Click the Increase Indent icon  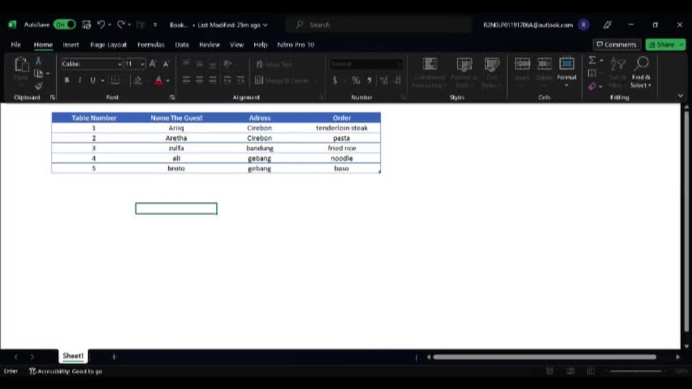pyautogui.click(x=241, y=80)
